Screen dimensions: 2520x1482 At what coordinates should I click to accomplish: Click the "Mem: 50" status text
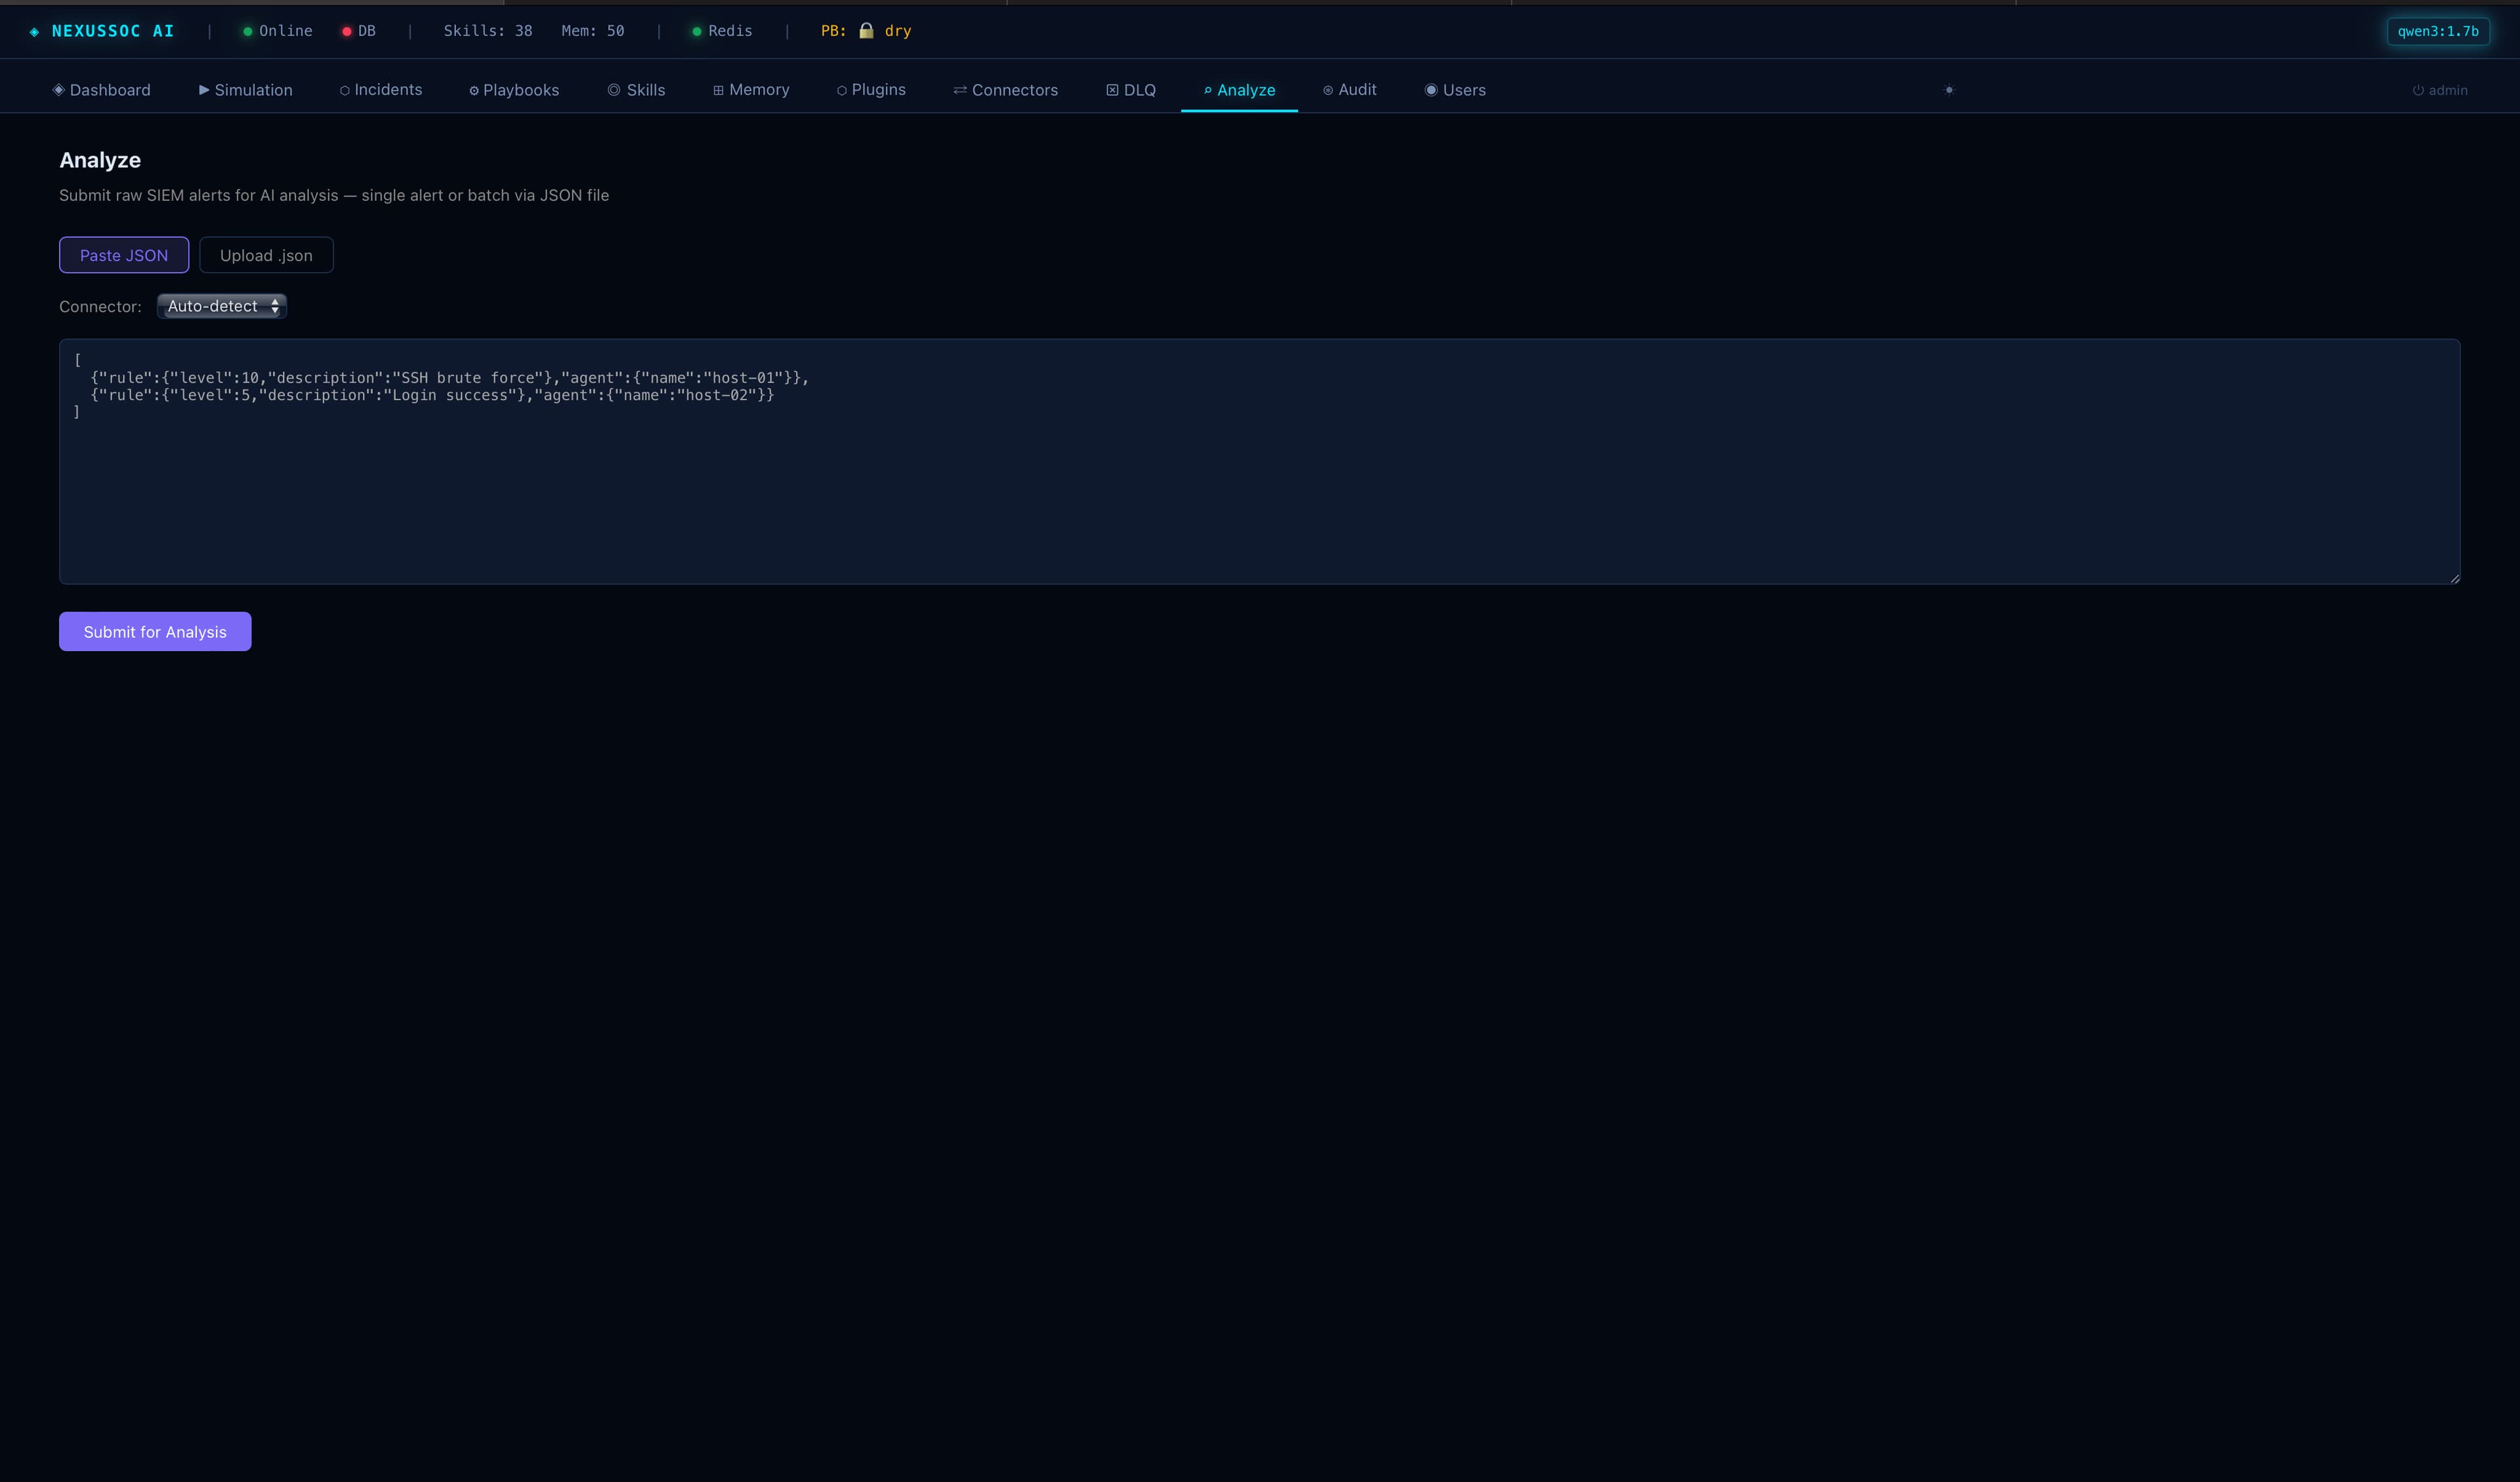[593, 31]
